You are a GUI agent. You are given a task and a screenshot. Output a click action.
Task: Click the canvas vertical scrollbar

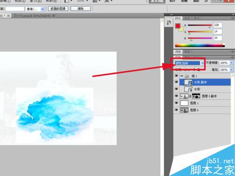(x=162, y=97)
